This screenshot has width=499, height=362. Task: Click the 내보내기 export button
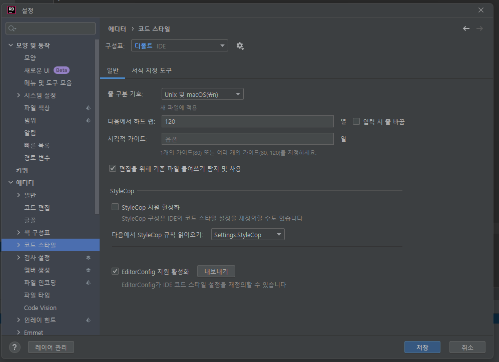216,272
